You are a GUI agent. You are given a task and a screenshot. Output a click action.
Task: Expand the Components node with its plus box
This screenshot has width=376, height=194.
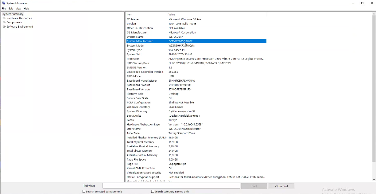click(4, 22)
